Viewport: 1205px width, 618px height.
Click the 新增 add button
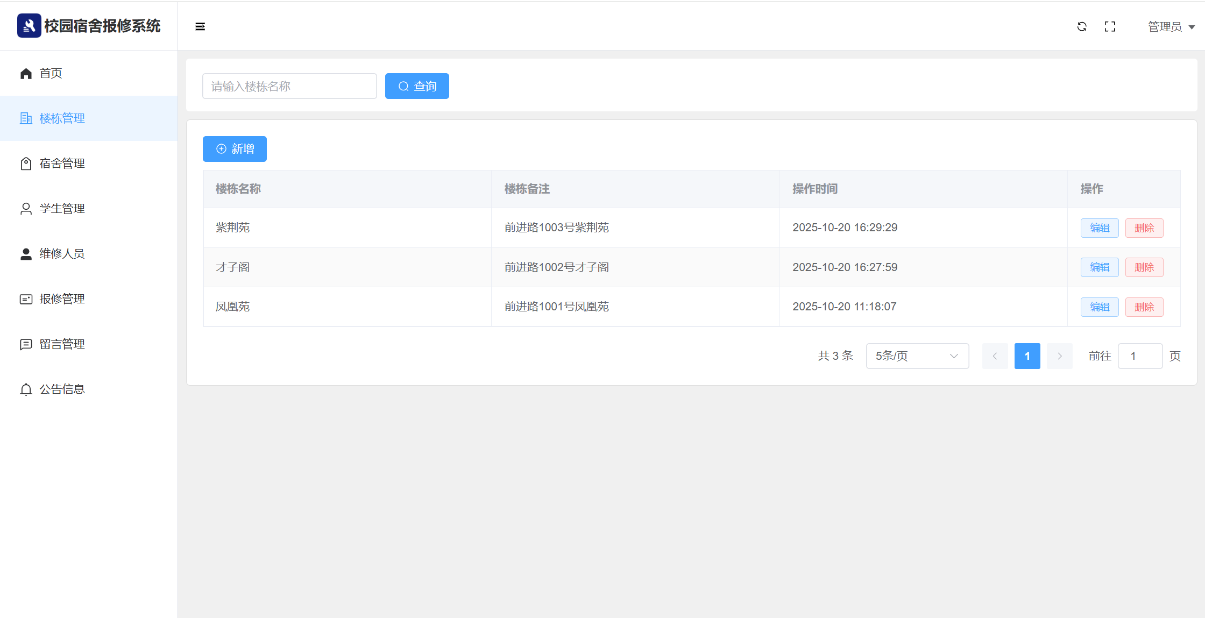[x=235, y=149]
